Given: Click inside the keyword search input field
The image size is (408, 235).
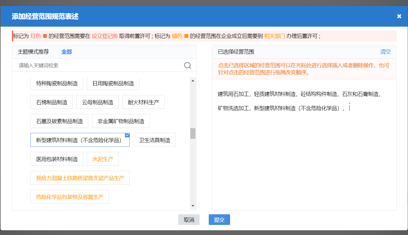Looking at the screenshot, I should (x=89, y=65).
